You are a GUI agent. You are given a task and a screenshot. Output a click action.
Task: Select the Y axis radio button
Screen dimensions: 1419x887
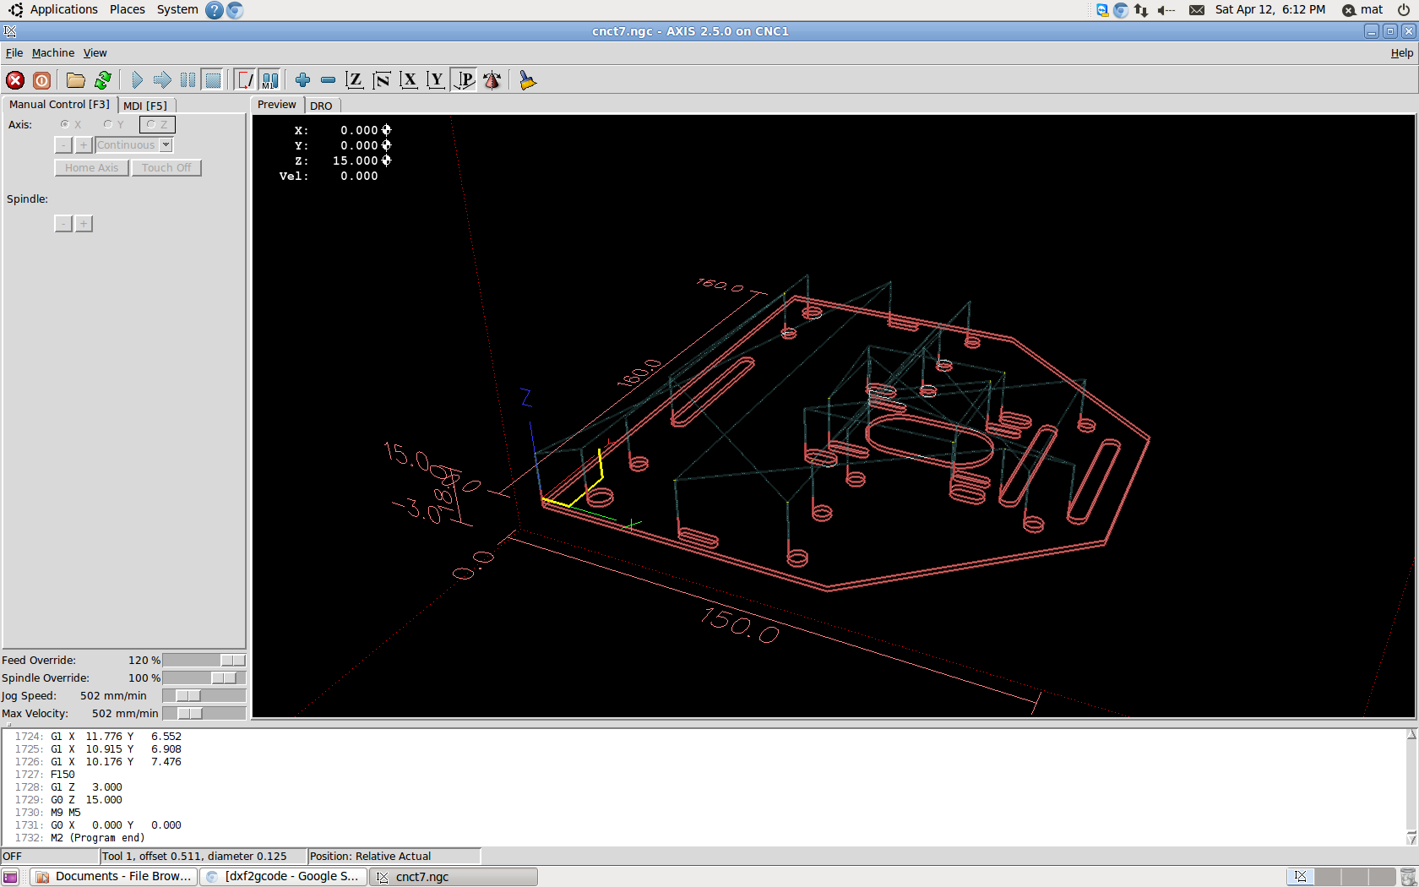108,124
